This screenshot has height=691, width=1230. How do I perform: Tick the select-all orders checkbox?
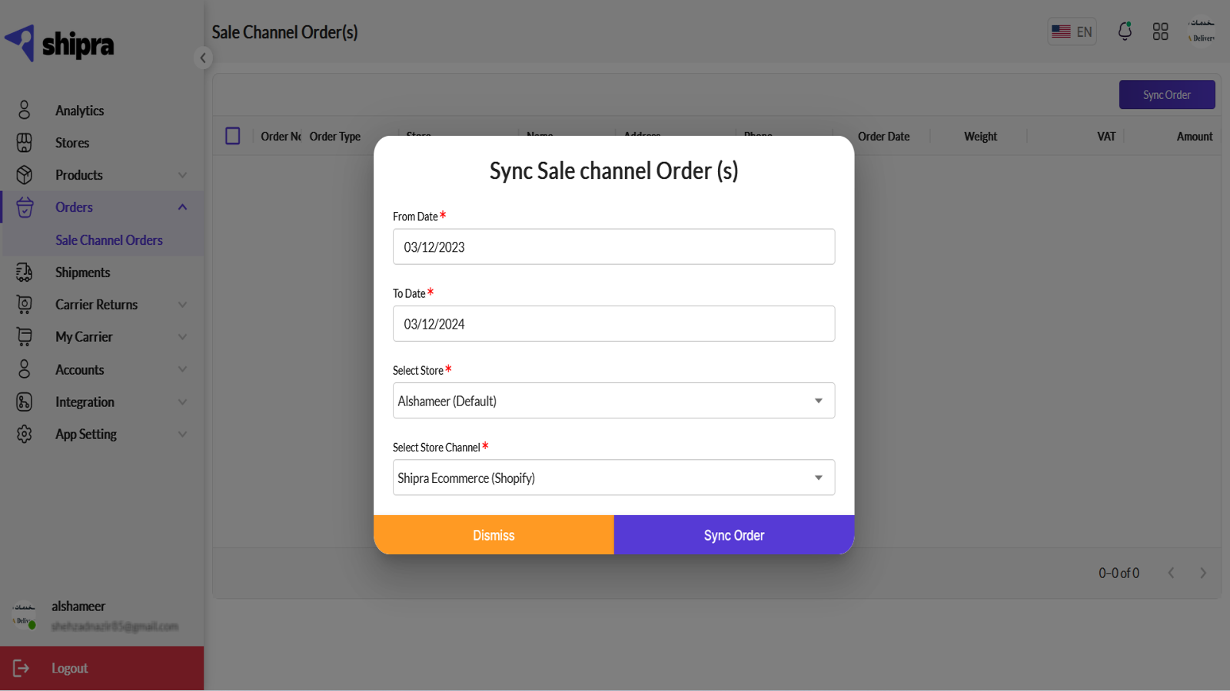tap(233, 136)
